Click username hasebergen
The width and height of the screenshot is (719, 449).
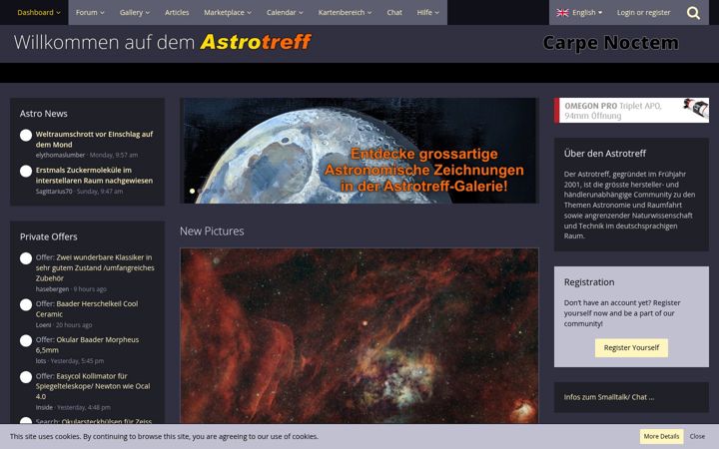click(52, 289)
